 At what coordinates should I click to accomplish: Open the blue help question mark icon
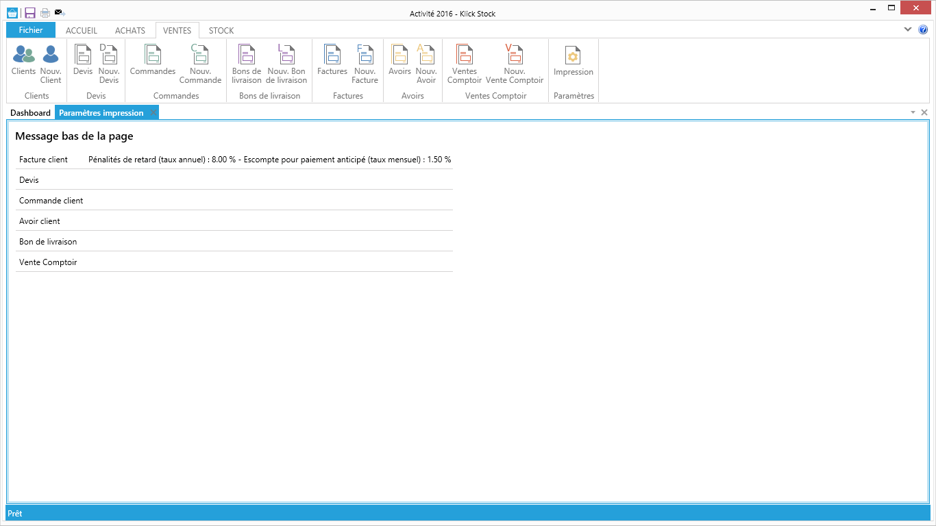pyautogui.click(x=923, y=29)
